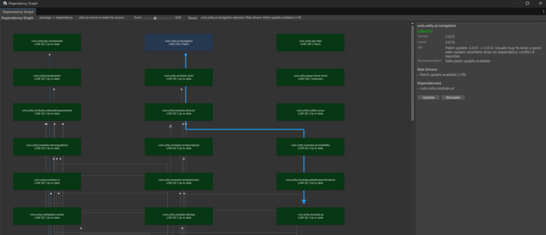Select the com.unity.modules.terrainphysics node
546x235 pixels.
[179, 181]
